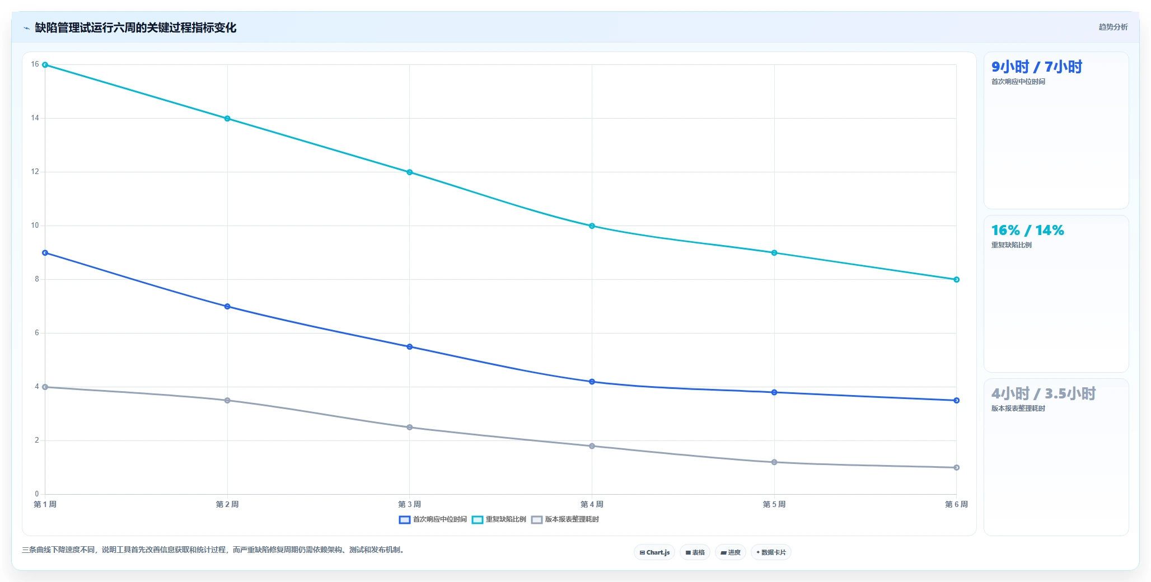This screenshot has width=1151, height=582.
Task: Select the week 3 point on the blue line at 5.5
Action: coord(410,347)
